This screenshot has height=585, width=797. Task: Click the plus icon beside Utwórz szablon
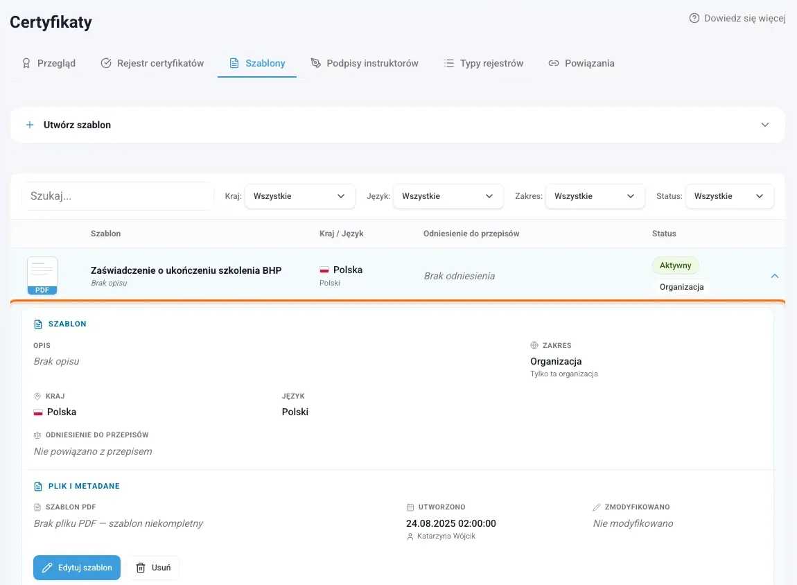[30, 125]
